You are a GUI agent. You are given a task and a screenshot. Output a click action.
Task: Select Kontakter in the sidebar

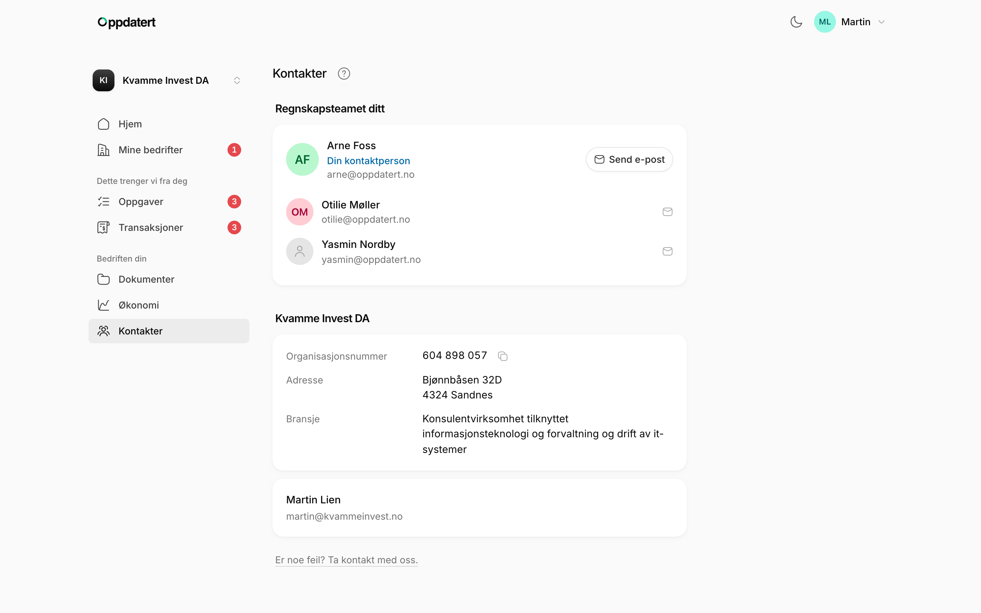(x=169, y=331)
